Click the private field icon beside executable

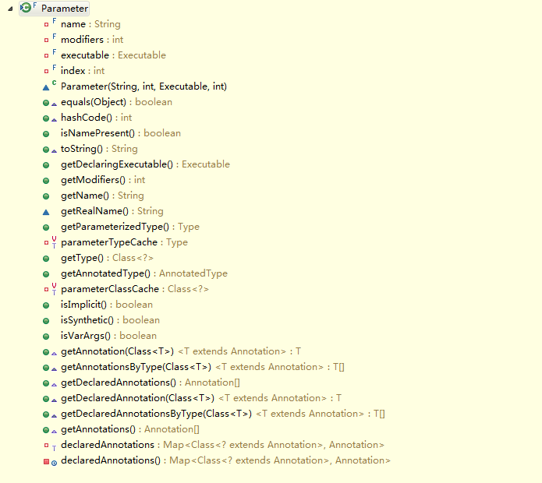click(46, 55)
